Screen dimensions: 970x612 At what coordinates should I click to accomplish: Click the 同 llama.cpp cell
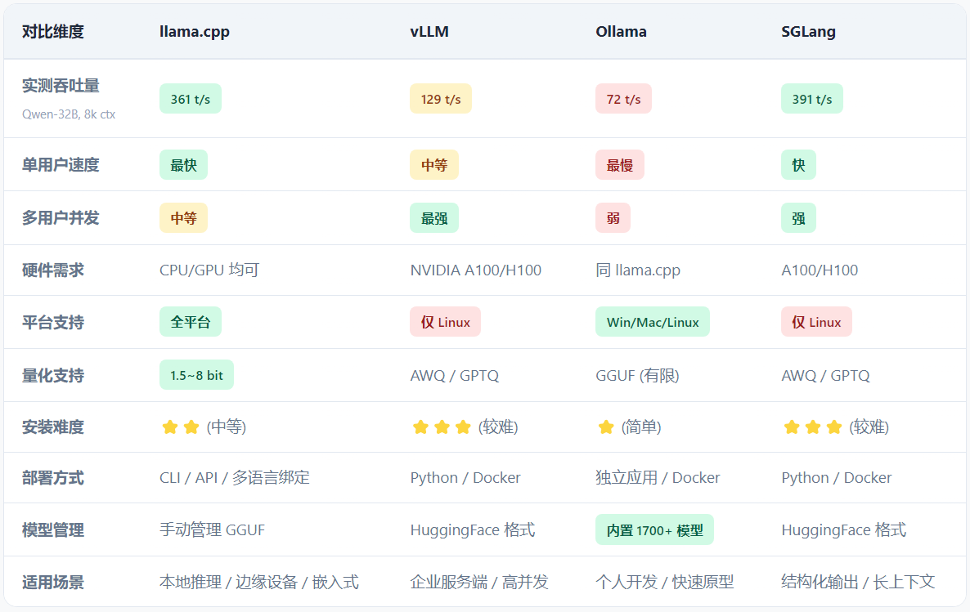tap(638, 270)
